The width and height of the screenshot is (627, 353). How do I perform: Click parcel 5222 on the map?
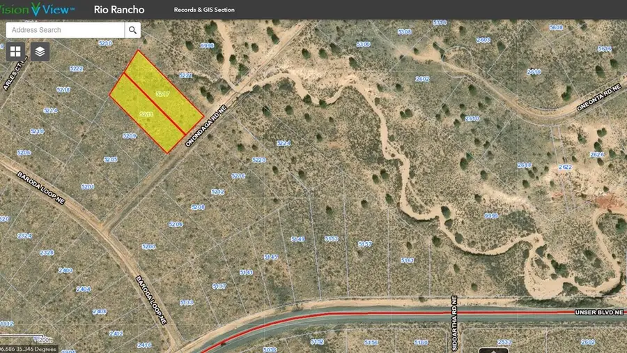(77, 68)
